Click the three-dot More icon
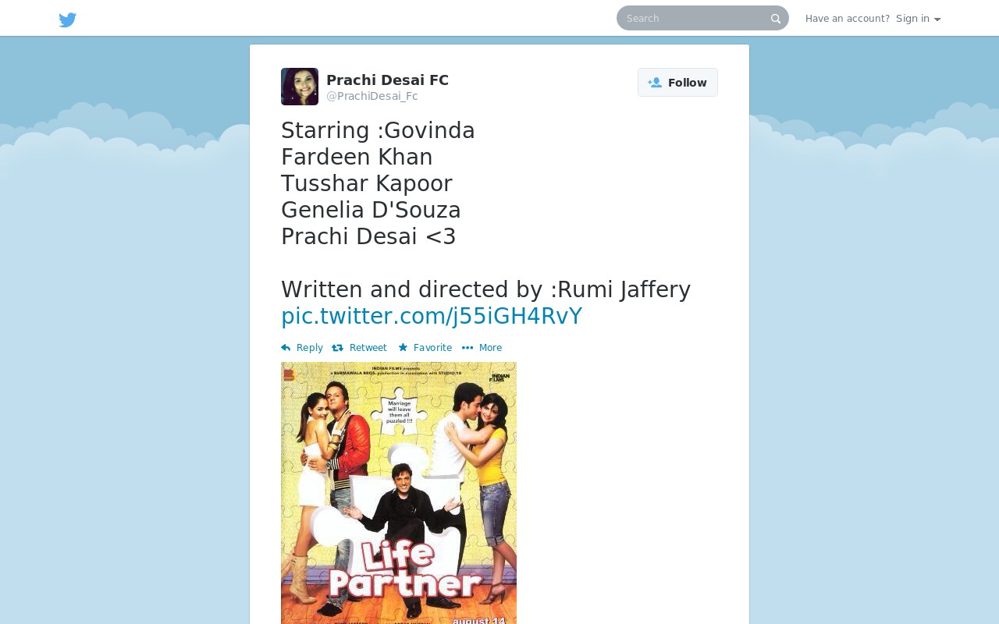Screen dimensions: 999x624 click(x=468, y=348)
